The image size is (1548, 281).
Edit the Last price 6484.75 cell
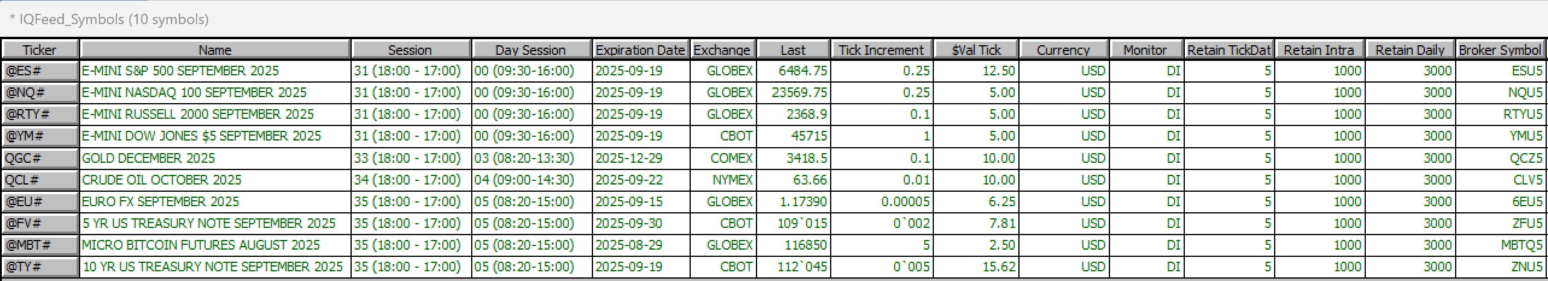793,71
